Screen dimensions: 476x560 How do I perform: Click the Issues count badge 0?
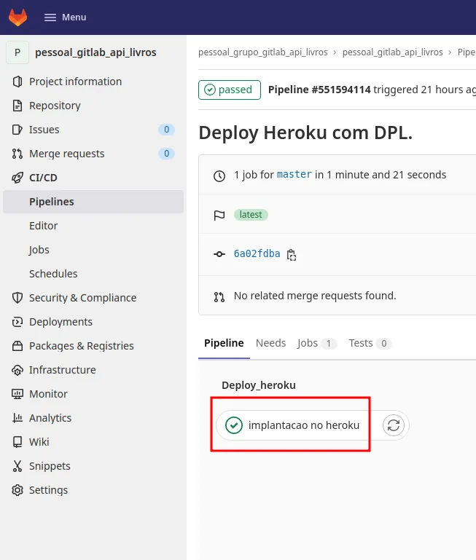coord(167,130)
